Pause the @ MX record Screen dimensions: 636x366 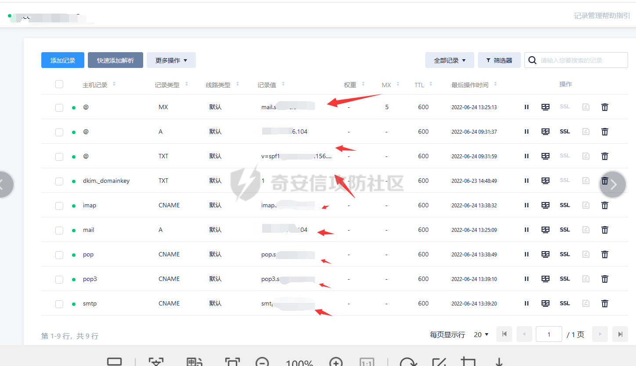coord(526,107)
